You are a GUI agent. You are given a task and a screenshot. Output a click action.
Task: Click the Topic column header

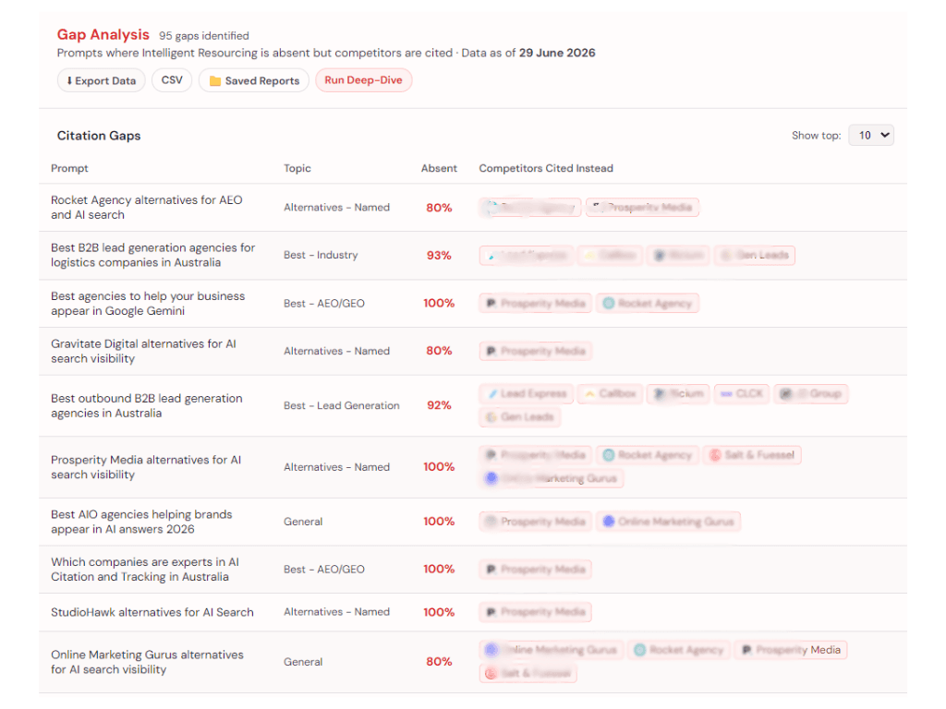pyautogui.click(x=297, y=168)
